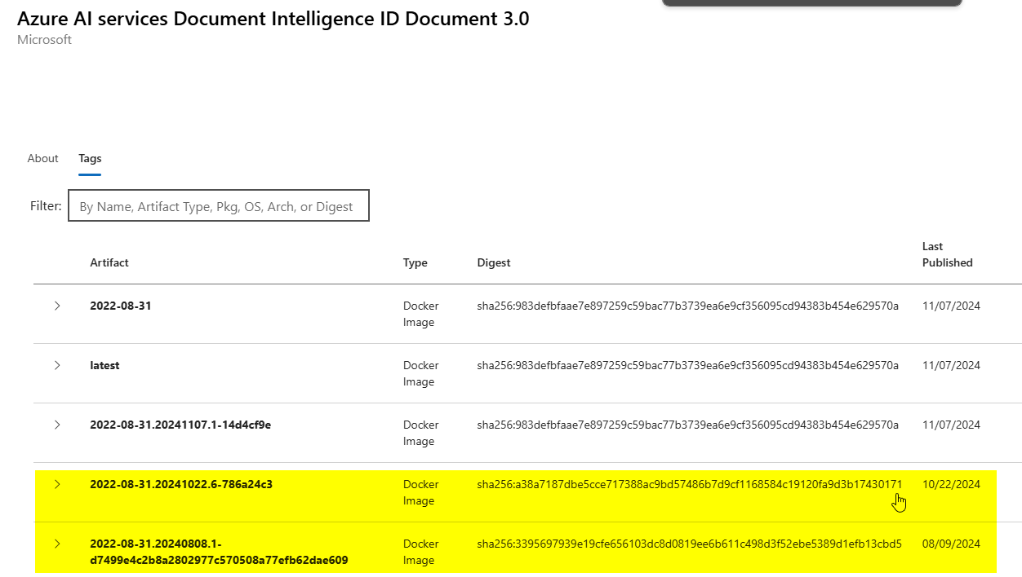
Task: Click the Type column header
Action: coord(415,262)
